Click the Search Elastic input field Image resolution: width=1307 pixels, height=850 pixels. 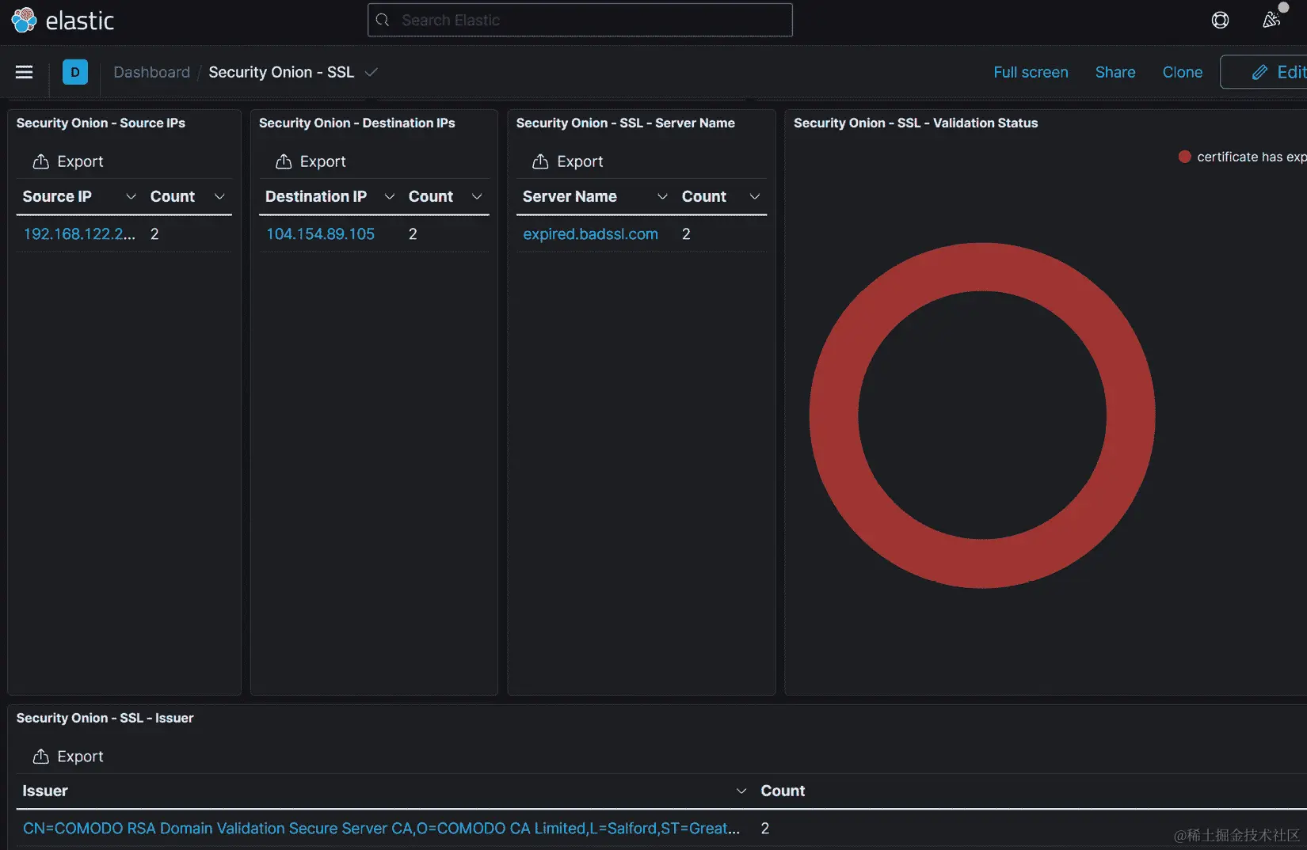[x=580, y=20]
